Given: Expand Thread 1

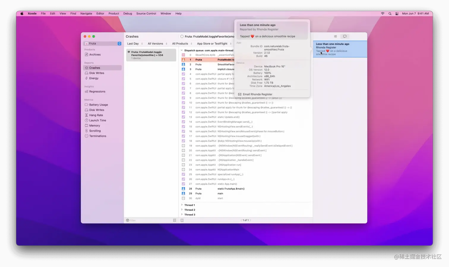Looking at the screenshot, I should 182,205.
